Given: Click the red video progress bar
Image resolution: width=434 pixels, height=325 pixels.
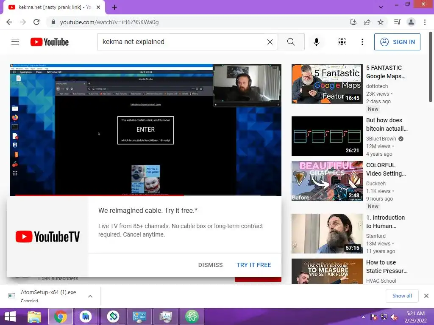Looking at the screenshot, I should [100, 195].
